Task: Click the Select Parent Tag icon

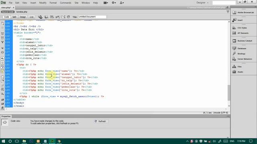Action: coord(2,48)
